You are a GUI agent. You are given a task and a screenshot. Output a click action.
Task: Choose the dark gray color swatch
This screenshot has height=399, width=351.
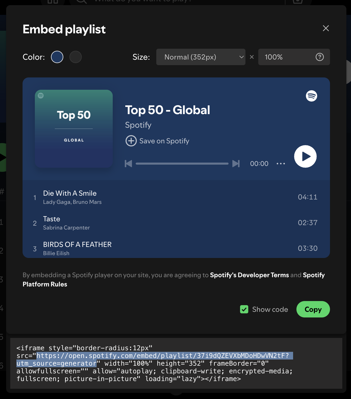pyautogui.click(x=76, y=57)
